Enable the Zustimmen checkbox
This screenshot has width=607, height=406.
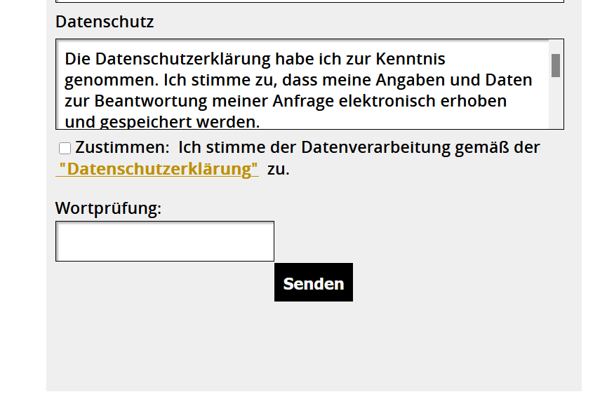tap(65, 148)
